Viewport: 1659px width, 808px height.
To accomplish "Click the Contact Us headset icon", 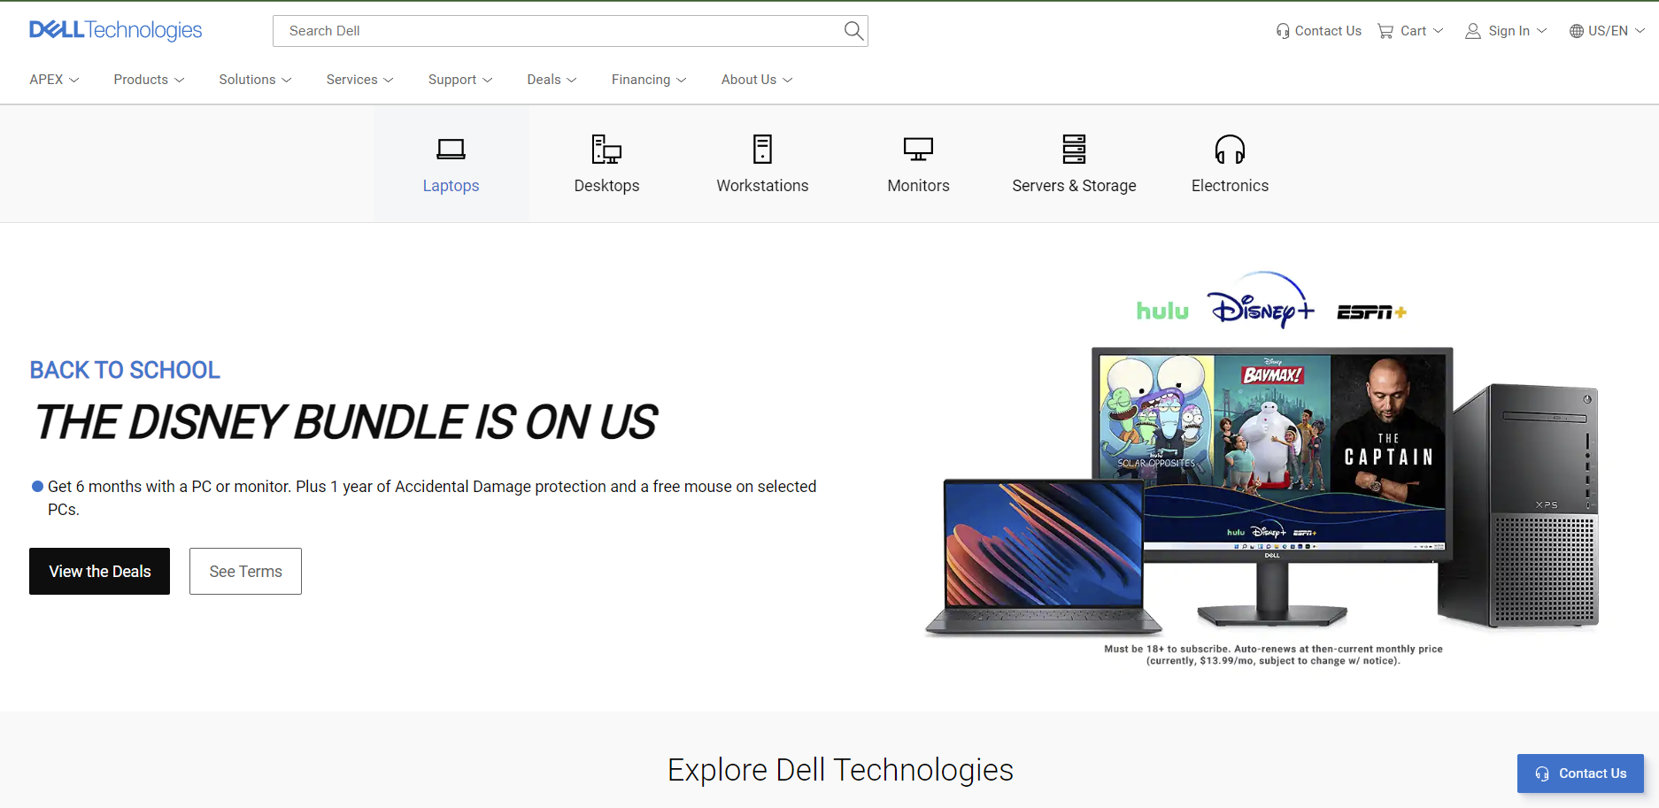I will click(x=1283, y=30).
